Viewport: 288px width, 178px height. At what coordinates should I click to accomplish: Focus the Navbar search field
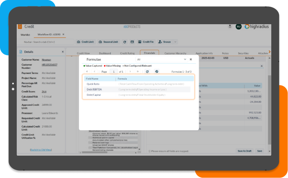(x=46, y=42)
